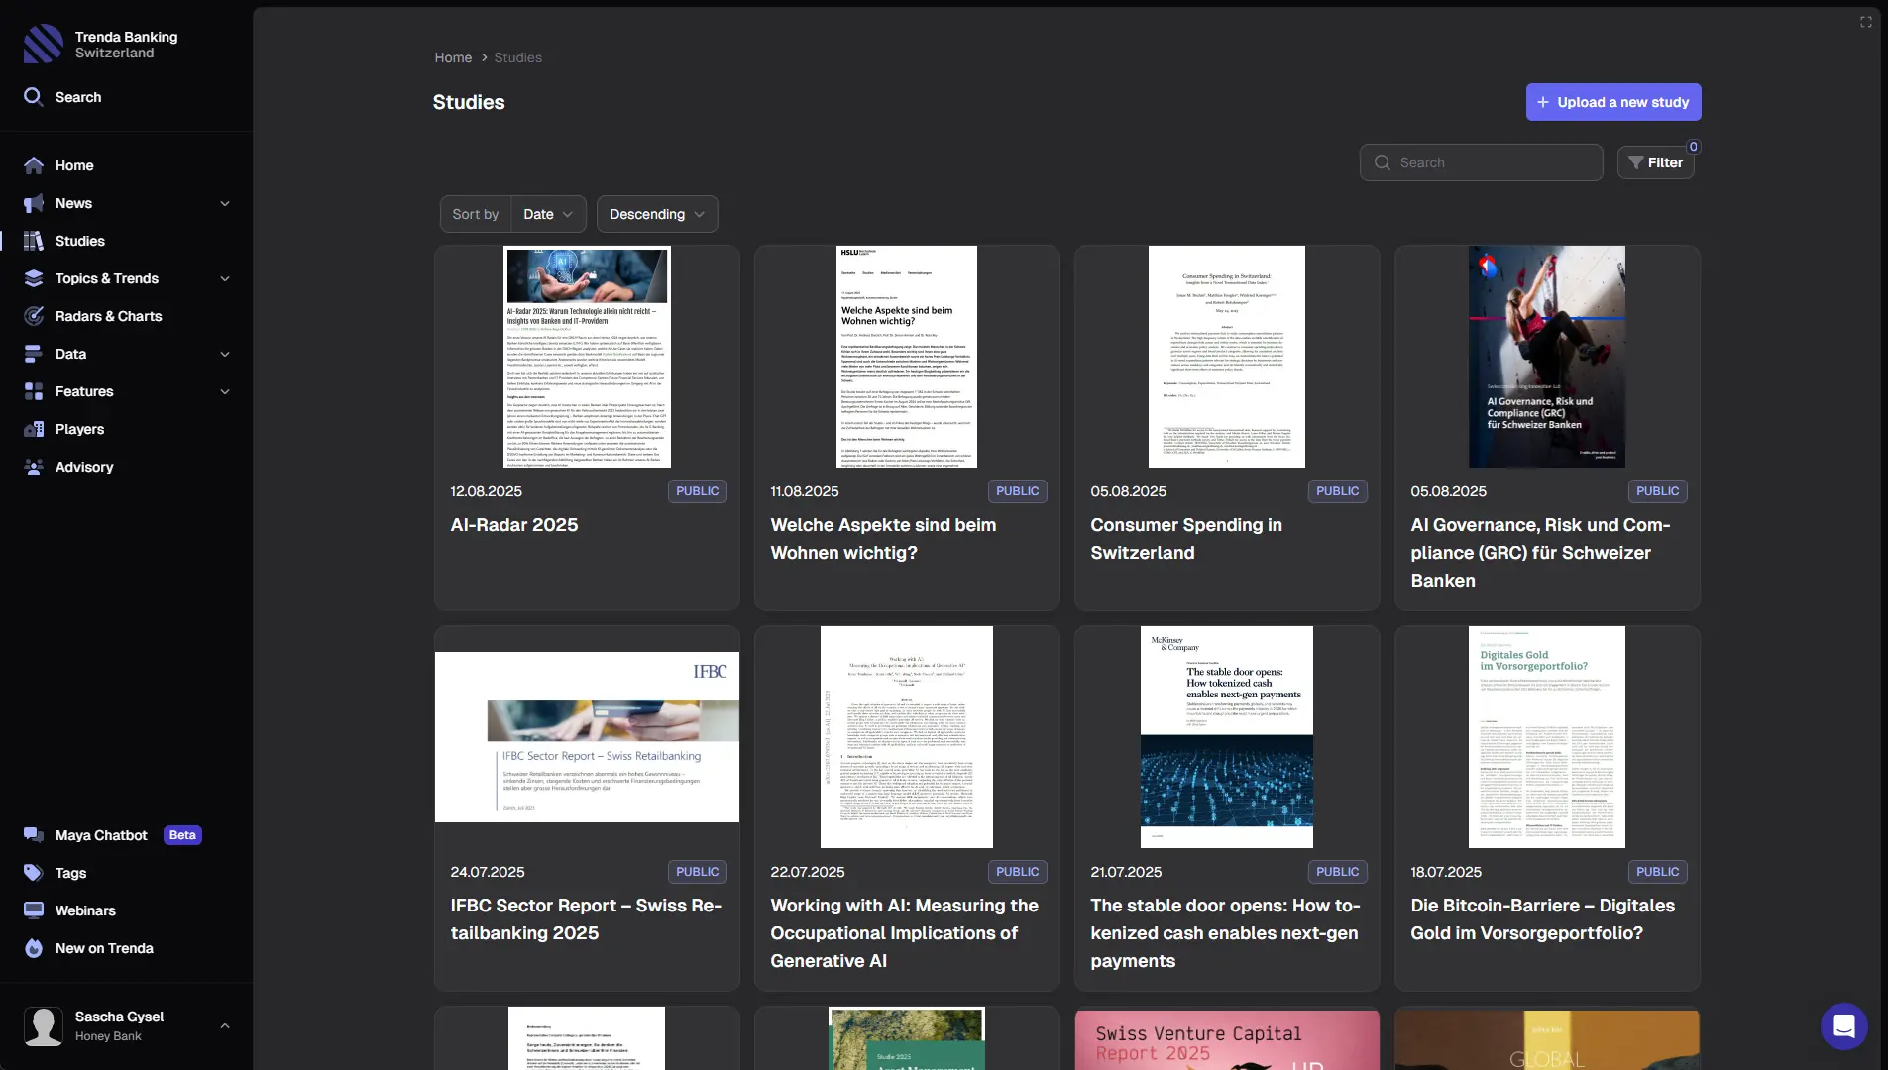Screen dimensions: 1888x1070
Task: Select Studies in the sidebar menu
Action: [79, 241]
